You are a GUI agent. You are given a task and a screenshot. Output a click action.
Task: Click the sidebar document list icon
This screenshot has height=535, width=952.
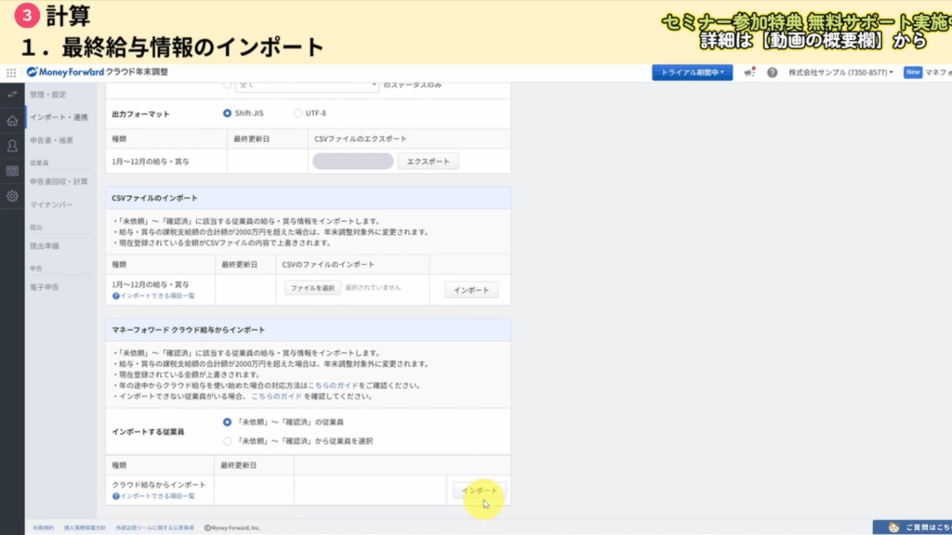click(12, 171)
